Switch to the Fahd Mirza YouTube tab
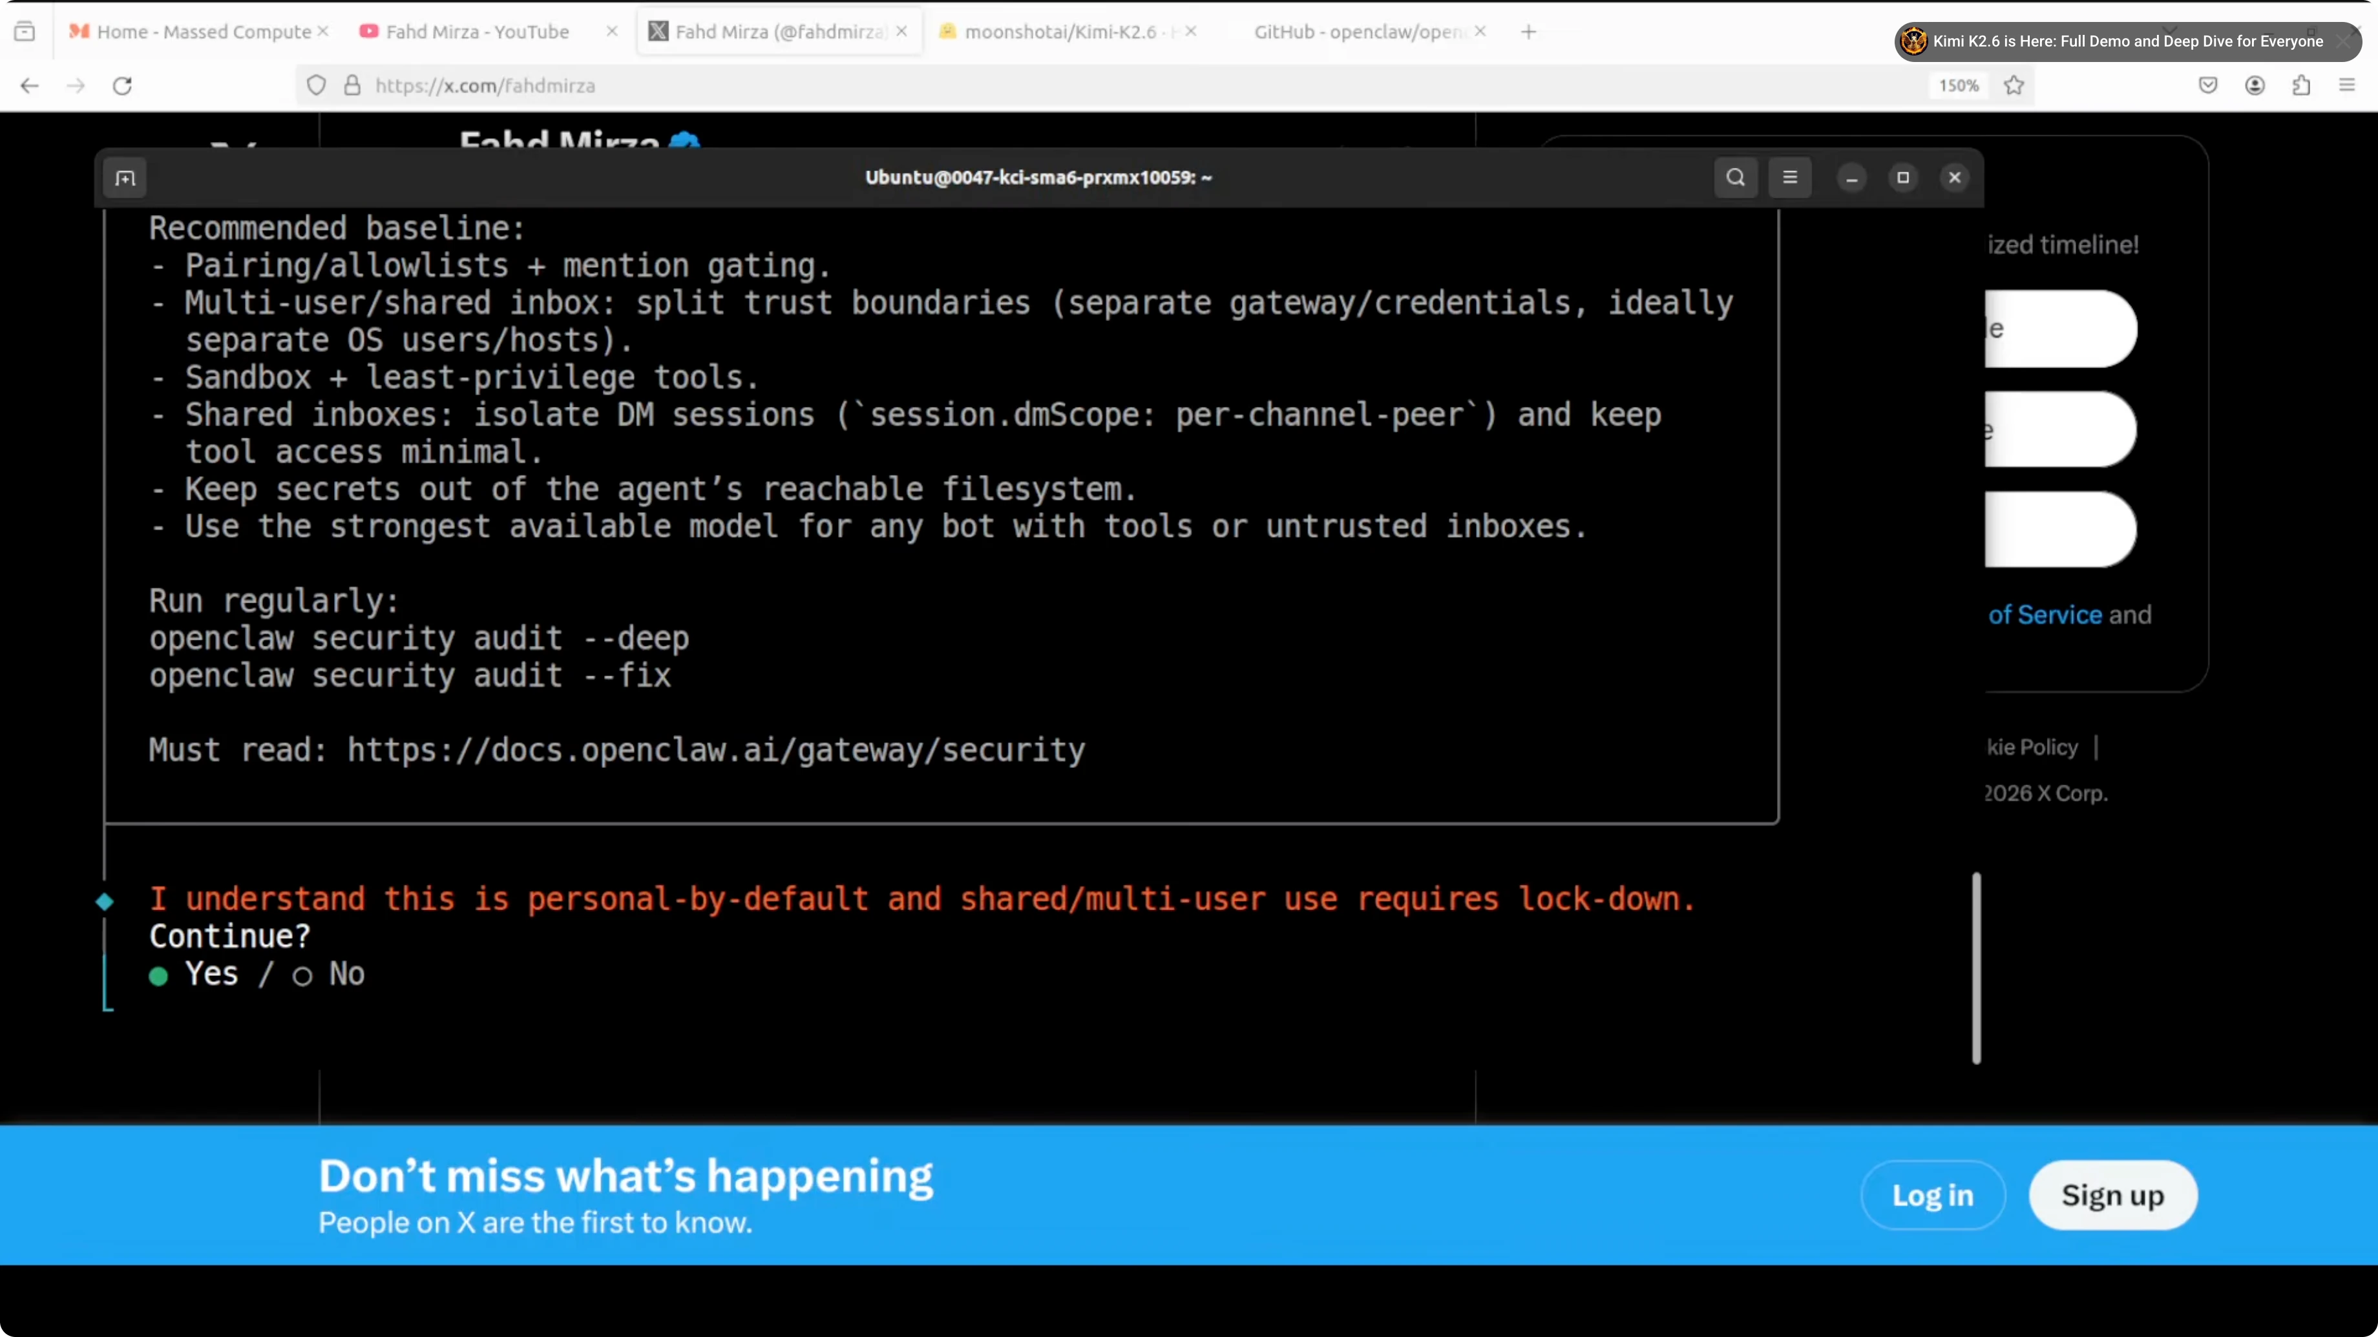 (x=476, y=32)
